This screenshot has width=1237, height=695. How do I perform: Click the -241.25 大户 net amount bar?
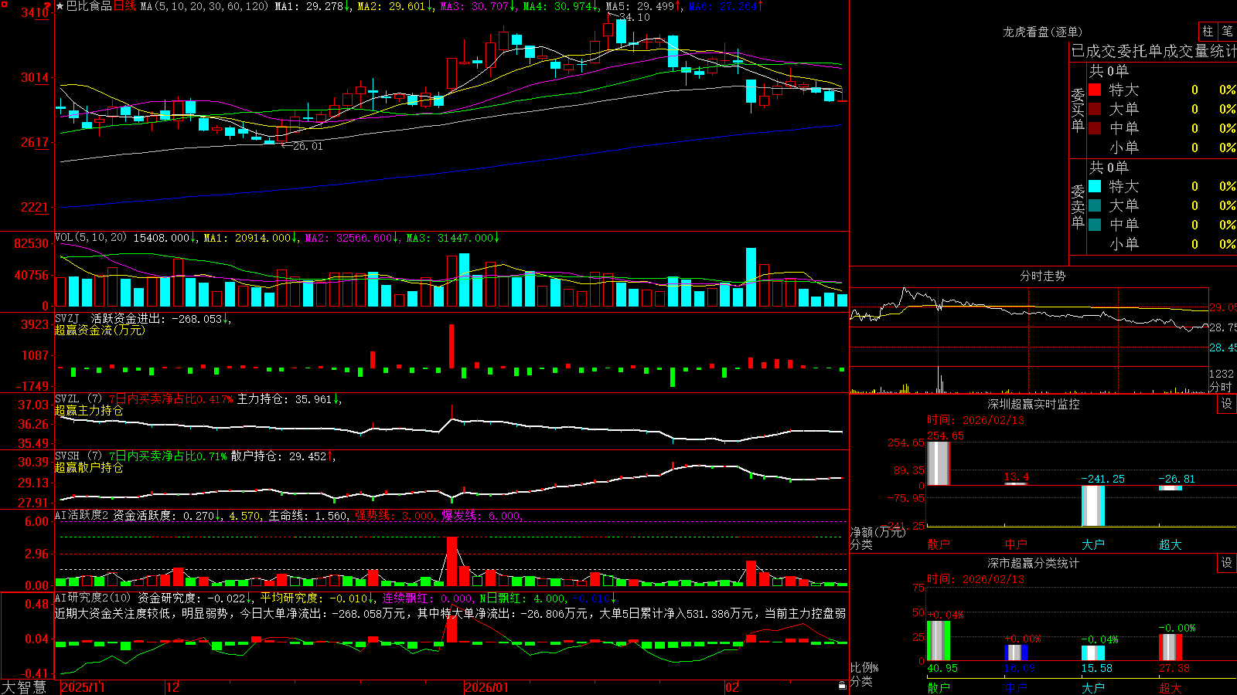1093,506
